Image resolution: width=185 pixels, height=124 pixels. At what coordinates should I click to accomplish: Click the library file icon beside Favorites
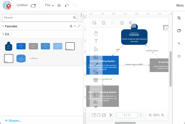tap(71, 26)
